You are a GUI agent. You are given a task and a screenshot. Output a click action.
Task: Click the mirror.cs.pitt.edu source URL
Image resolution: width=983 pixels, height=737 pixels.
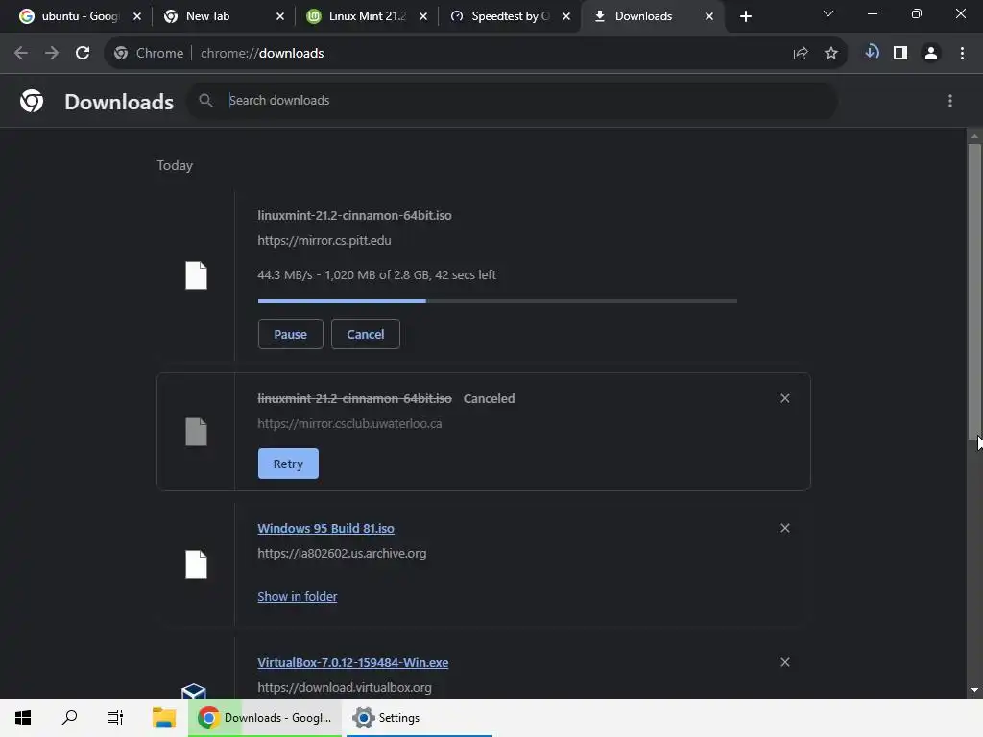324,241
